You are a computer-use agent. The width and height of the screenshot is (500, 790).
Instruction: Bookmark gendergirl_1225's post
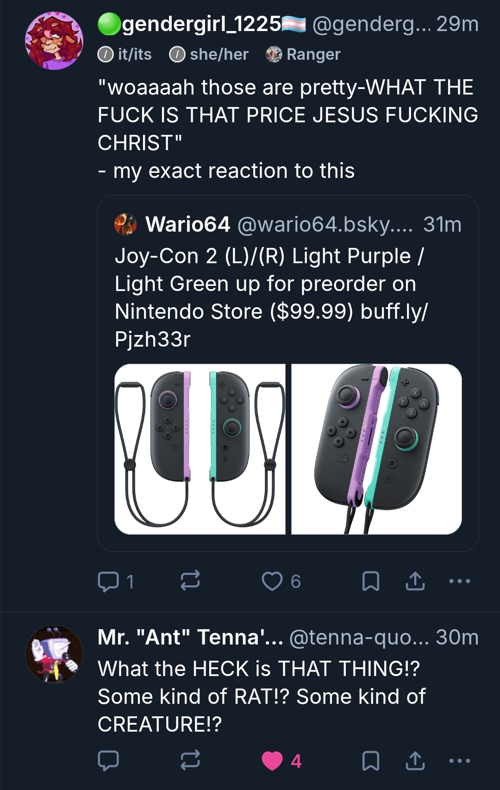click(370, 581)
